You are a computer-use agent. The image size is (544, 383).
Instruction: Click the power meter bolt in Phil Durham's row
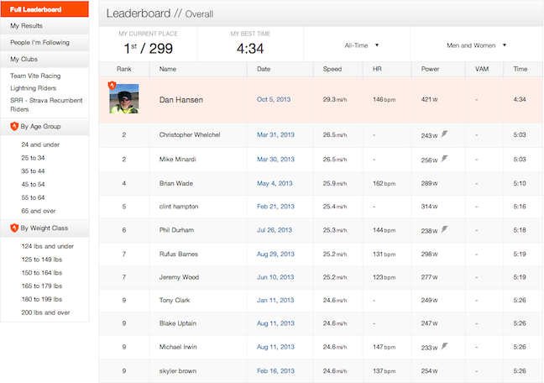coord(444,229)
